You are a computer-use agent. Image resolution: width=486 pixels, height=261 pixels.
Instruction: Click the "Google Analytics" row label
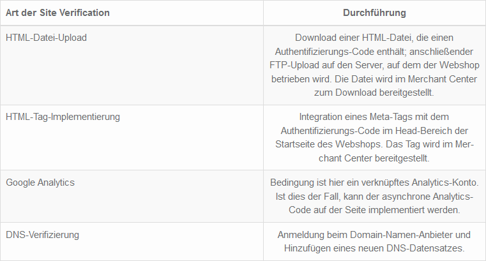pyautogui.click(x=40, y=183)
